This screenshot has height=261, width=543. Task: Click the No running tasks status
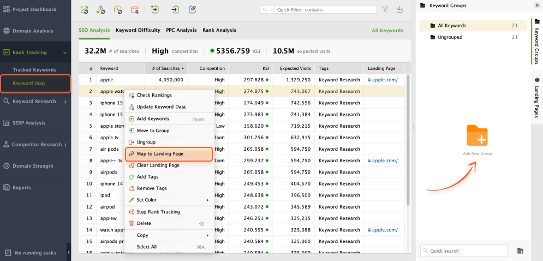[x=32, y=253]
